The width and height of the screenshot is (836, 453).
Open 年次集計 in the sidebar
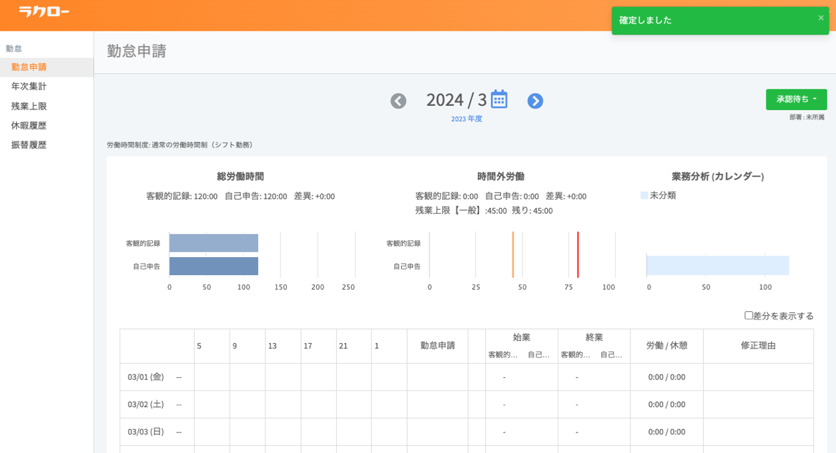tap(29, 87)
